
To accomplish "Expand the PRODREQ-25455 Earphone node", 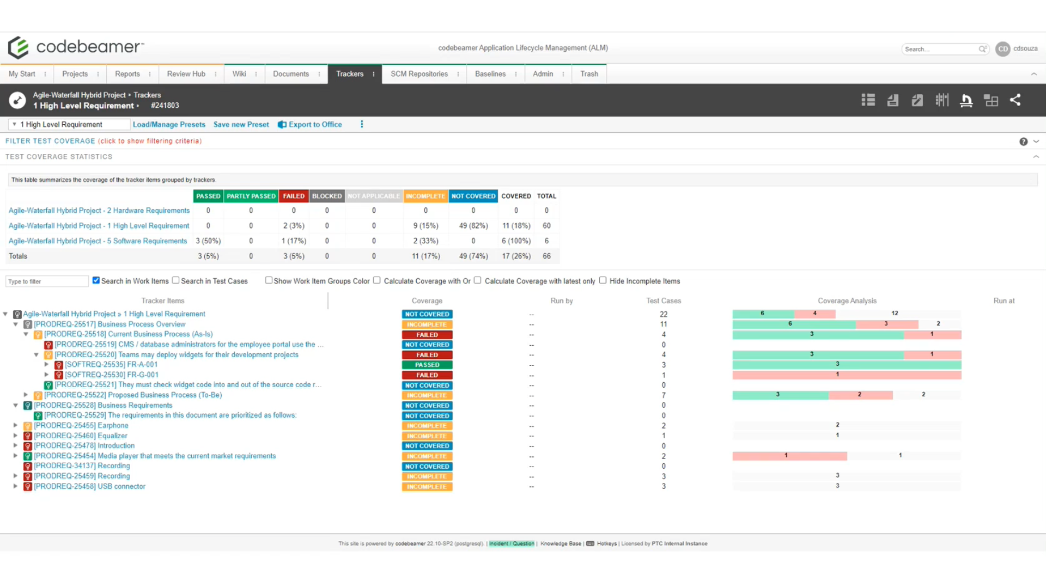I will [15, 426].
